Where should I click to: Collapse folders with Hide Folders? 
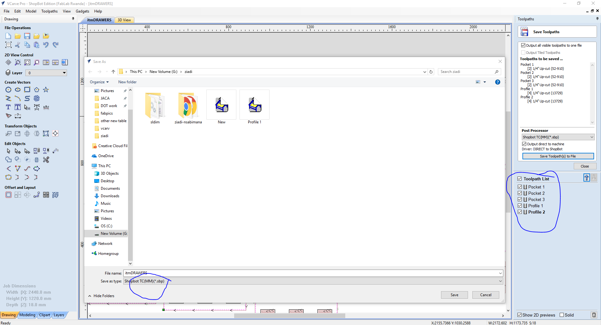point(101,296)
